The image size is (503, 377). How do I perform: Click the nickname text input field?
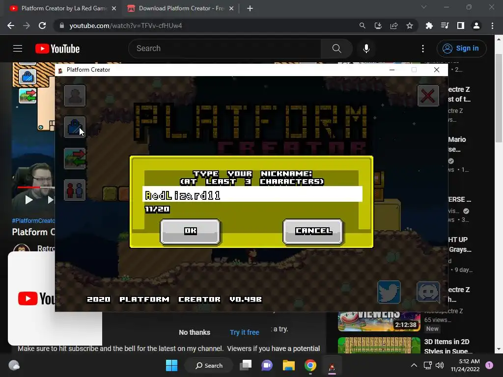pyautogui.click(x=252, y=194)
